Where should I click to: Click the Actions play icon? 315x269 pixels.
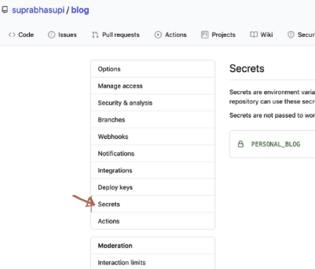point(158,35)
